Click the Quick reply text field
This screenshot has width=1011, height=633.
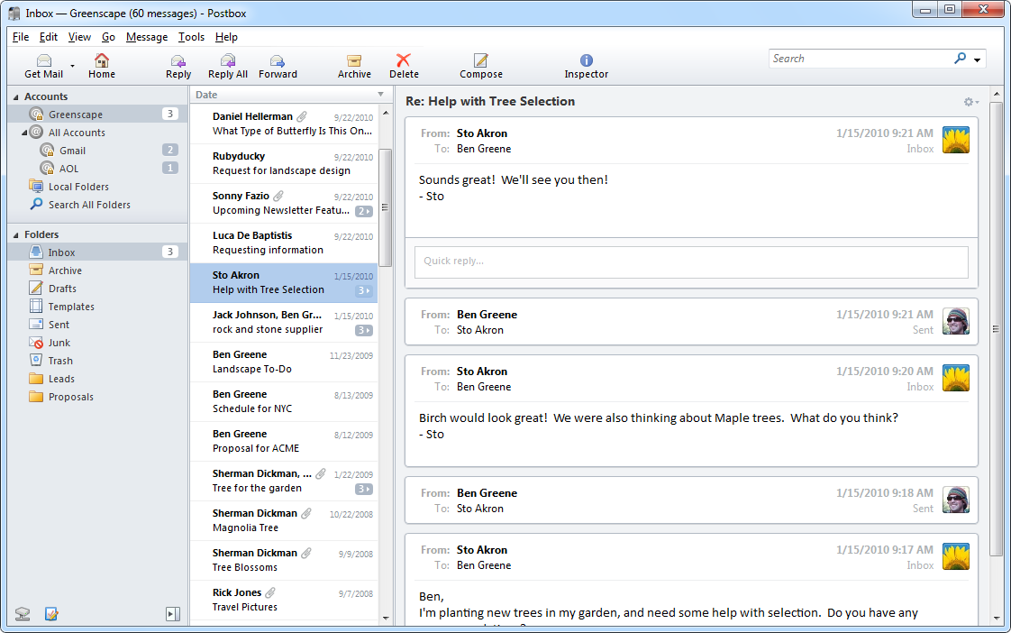click(691, 261)
